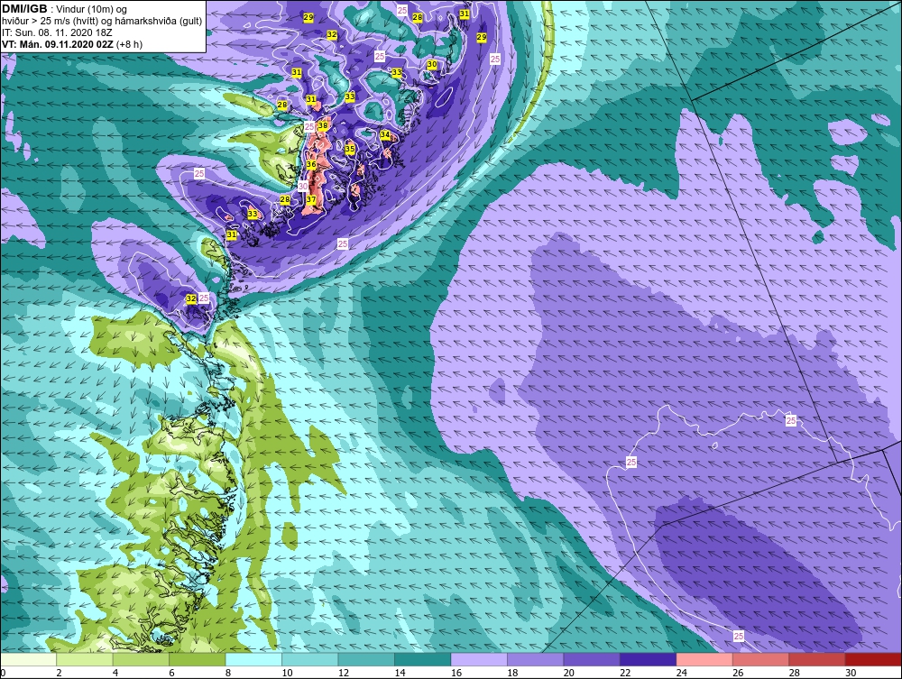Pick the 12–14 m/s teal legend swatch
This screenshot has height=679, width=902.
pos(366,659)
